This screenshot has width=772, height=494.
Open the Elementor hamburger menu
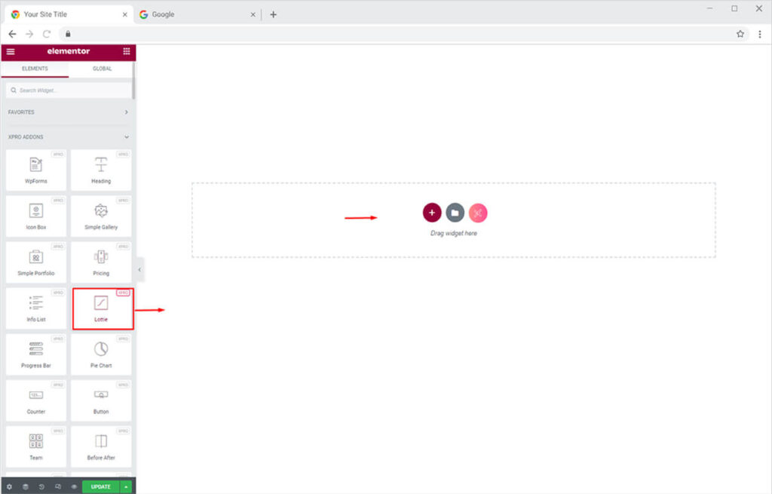point(11,51)
